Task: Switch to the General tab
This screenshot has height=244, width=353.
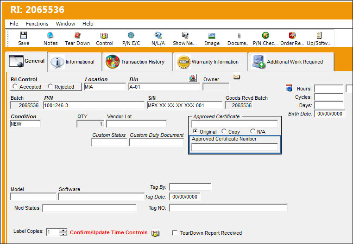Action: (x=26, y=61)
